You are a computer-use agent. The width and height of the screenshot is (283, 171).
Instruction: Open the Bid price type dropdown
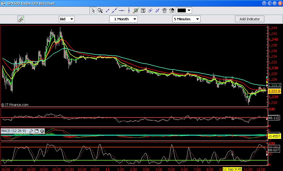click(x=67, y=19)
